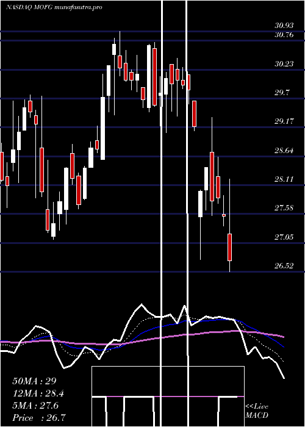Click the tall white candle rising through 29.17
Screen dimensions: 305x427
102,128
